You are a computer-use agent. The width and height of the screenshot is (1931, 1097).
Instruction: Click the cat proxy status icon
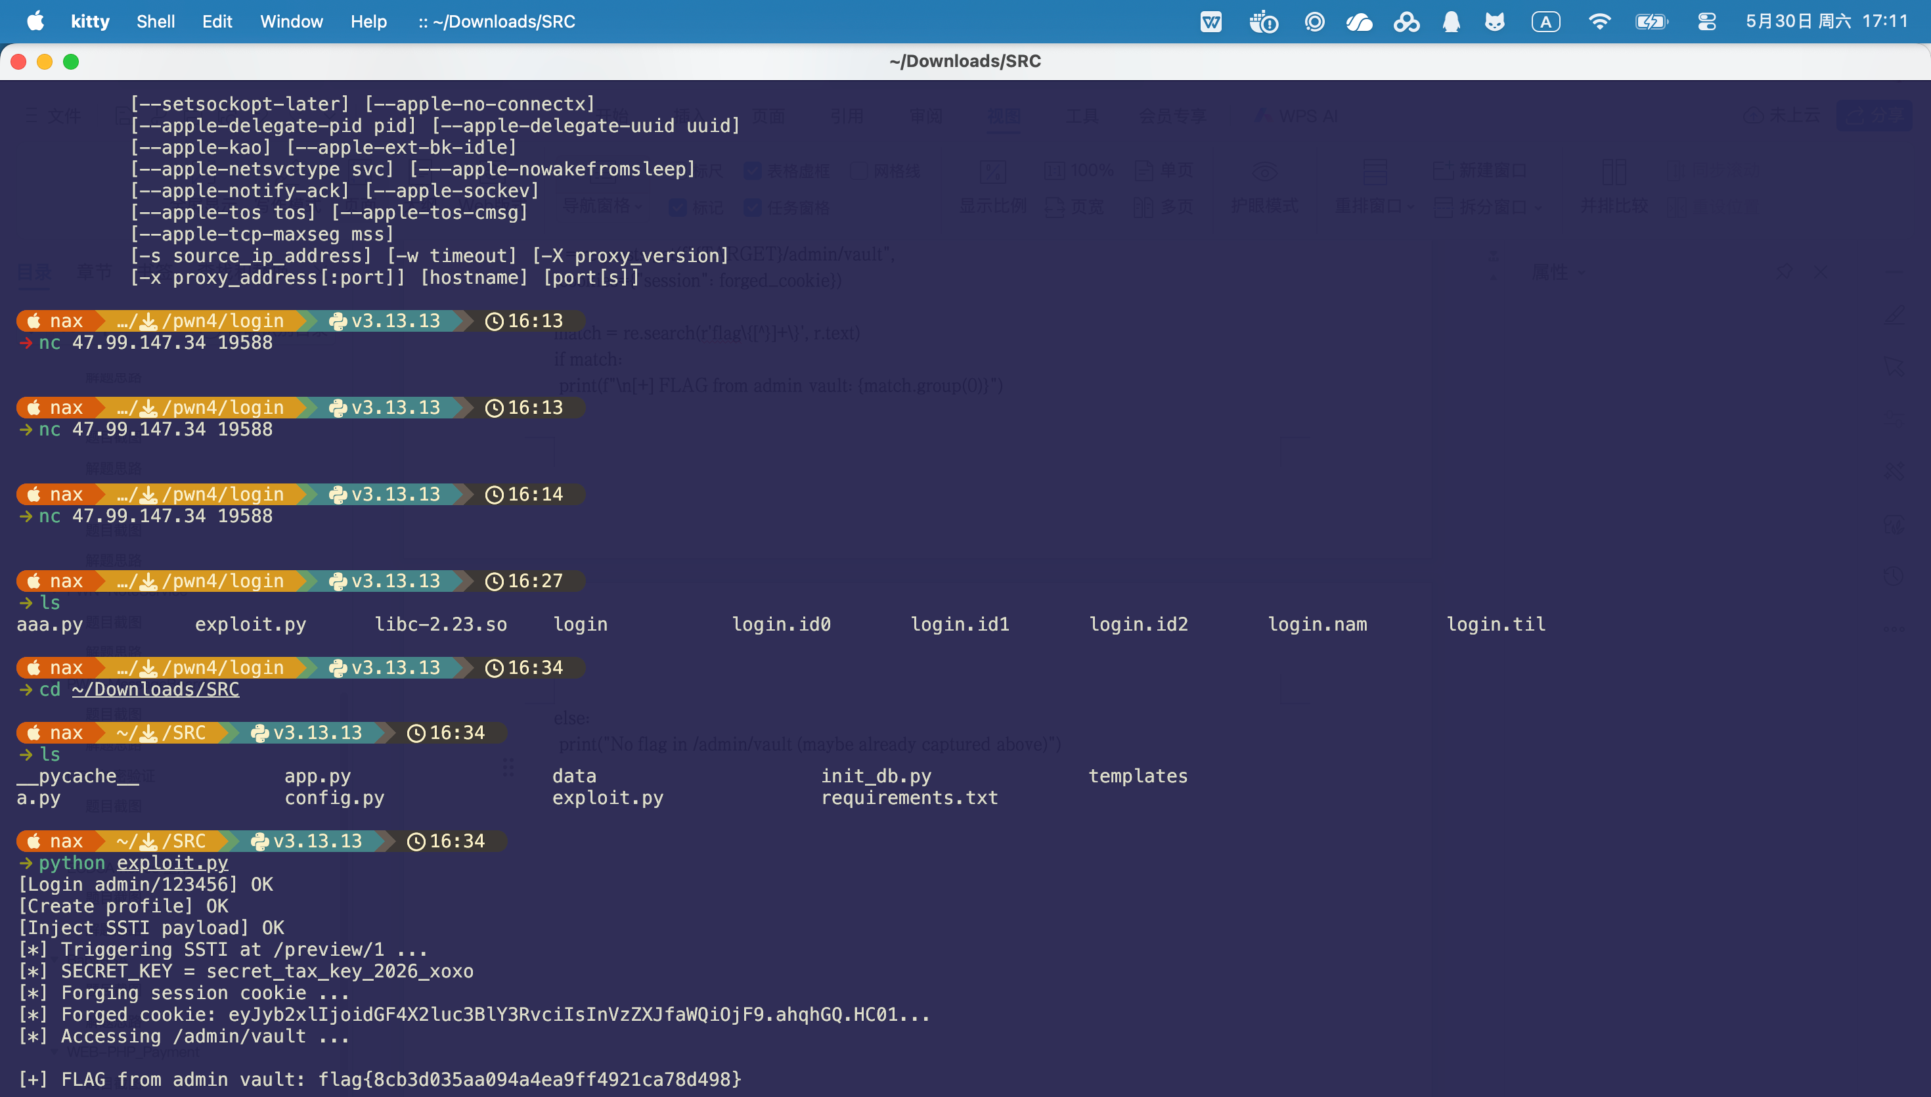[x=1495, y=22]
